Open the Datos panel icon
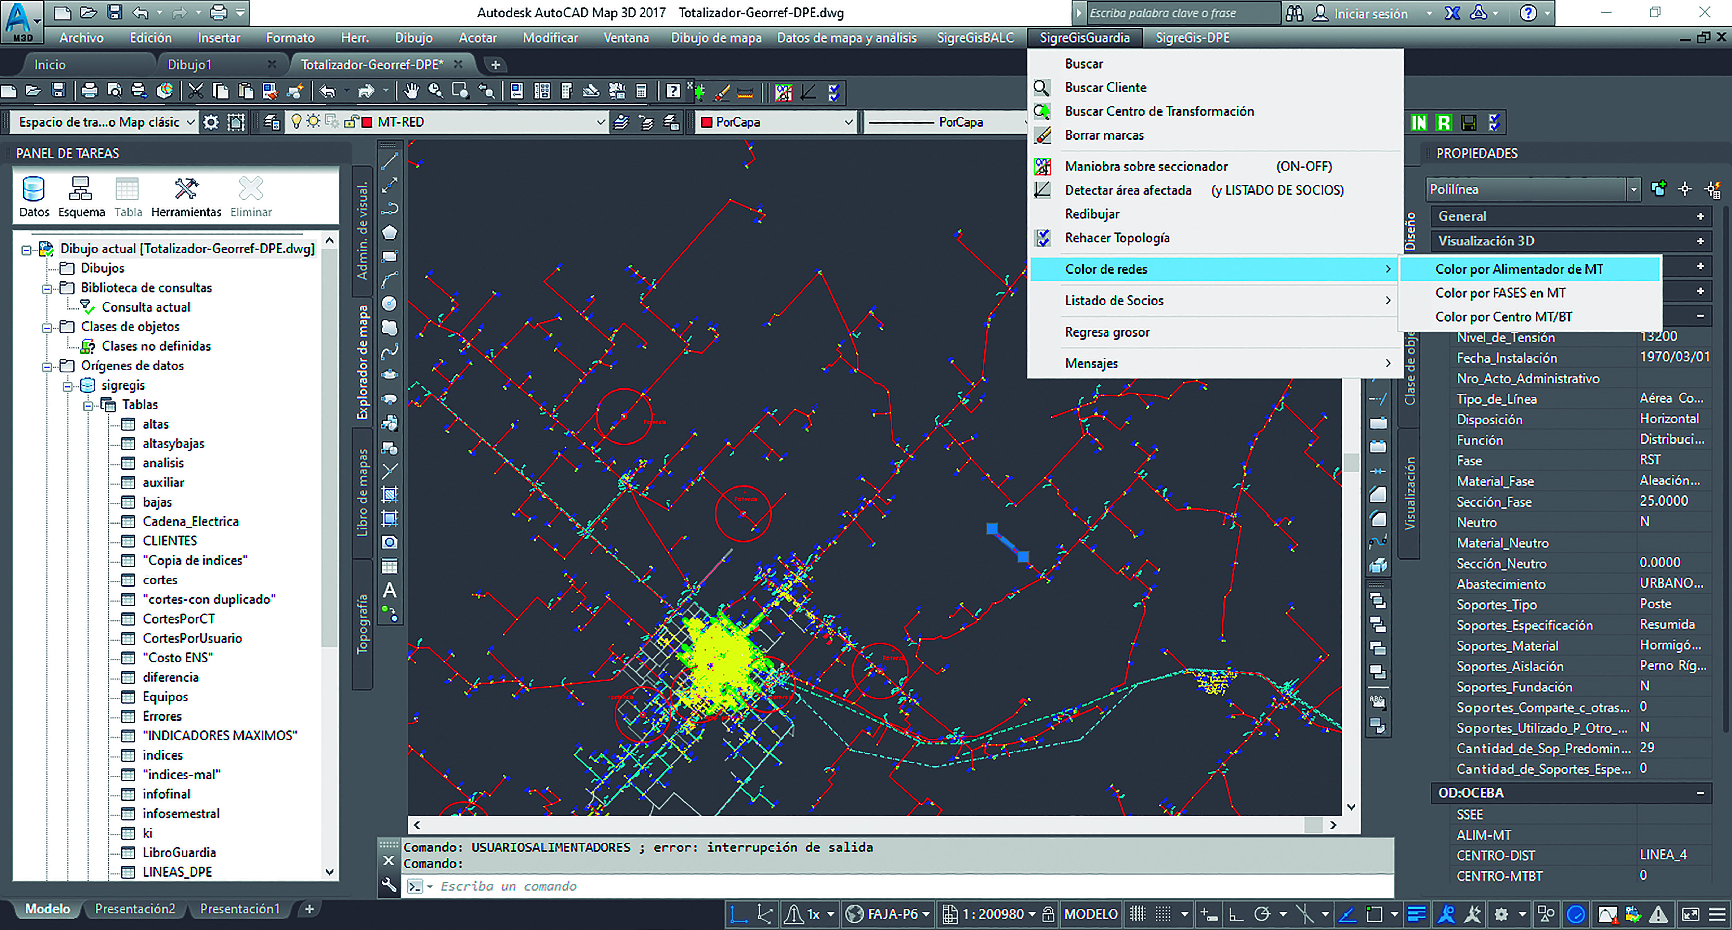The width and height of the screenshot is (1732, 930). (x=34, y=196)
